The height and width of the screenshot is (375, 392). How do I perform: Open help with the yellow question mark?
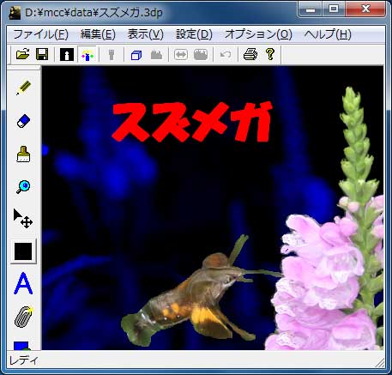[x=270, y=54]
